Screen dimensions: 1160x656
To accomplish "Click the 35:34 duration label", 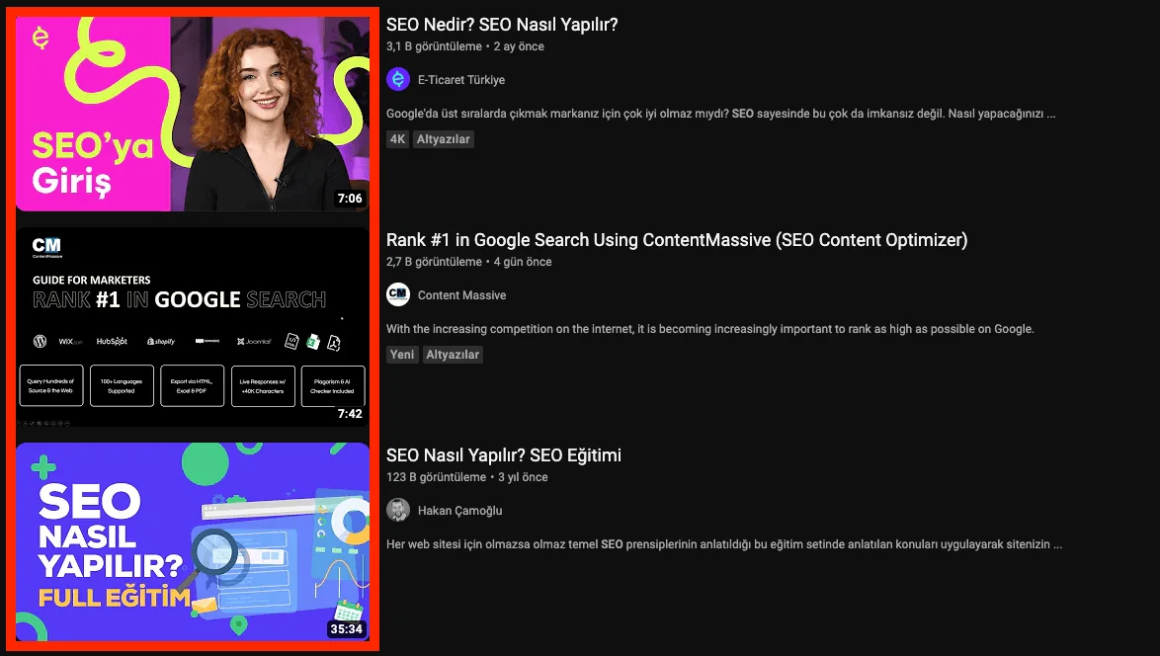I will point(347,629).
